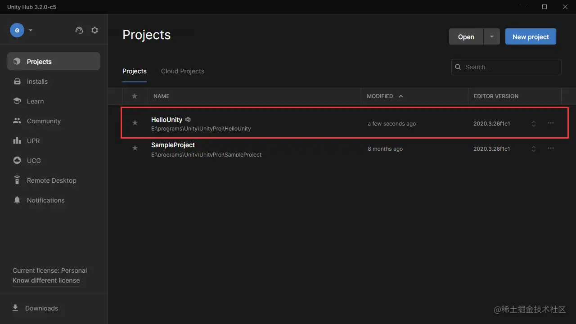Change editor version for HelloUnity
Screen dimensions: 576x324
click(x=534, y=123)
